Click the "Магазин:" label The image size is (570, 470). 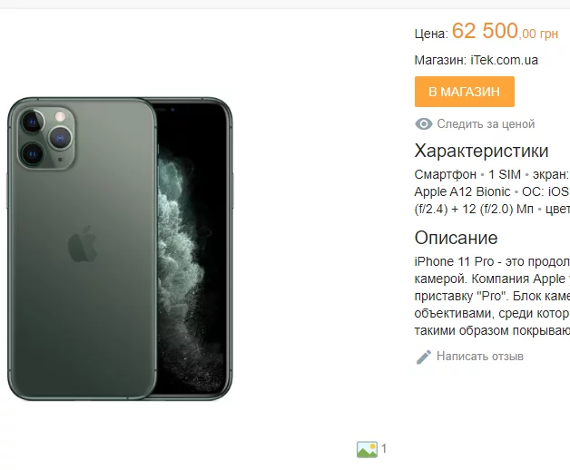[440, 60]
